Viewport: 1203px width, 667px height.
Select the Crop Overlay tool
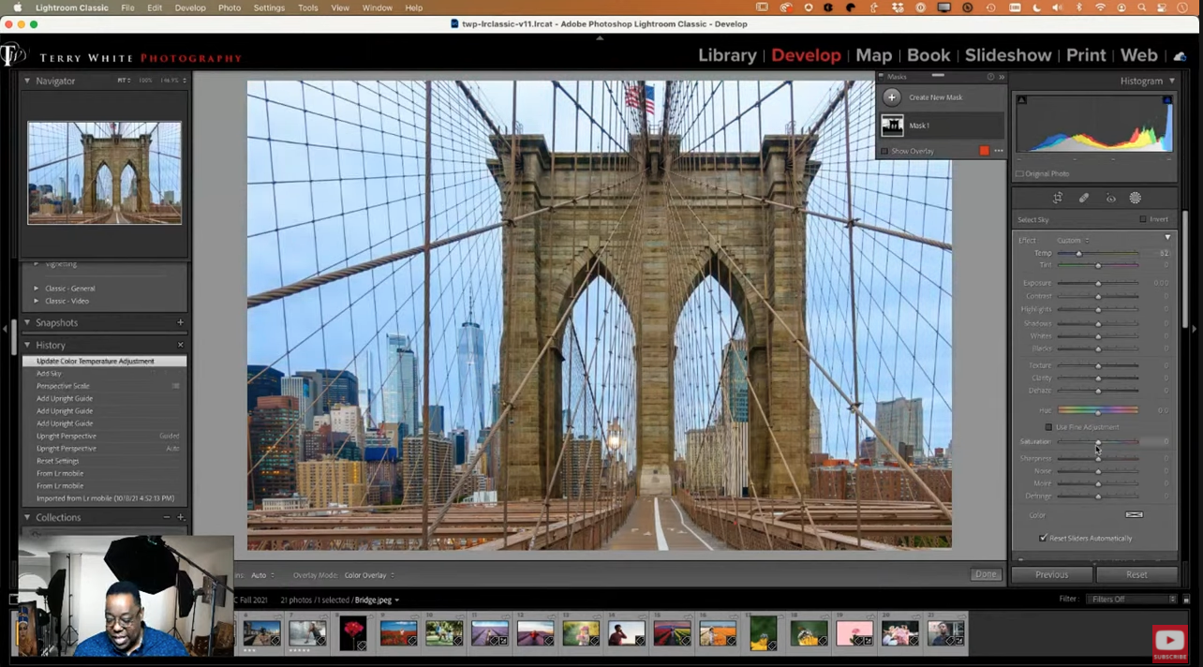[x=1058, y=198]
